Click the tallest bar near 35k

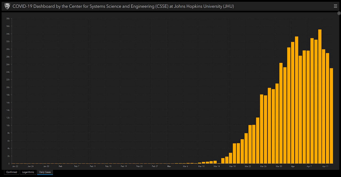tap(320, 96)
